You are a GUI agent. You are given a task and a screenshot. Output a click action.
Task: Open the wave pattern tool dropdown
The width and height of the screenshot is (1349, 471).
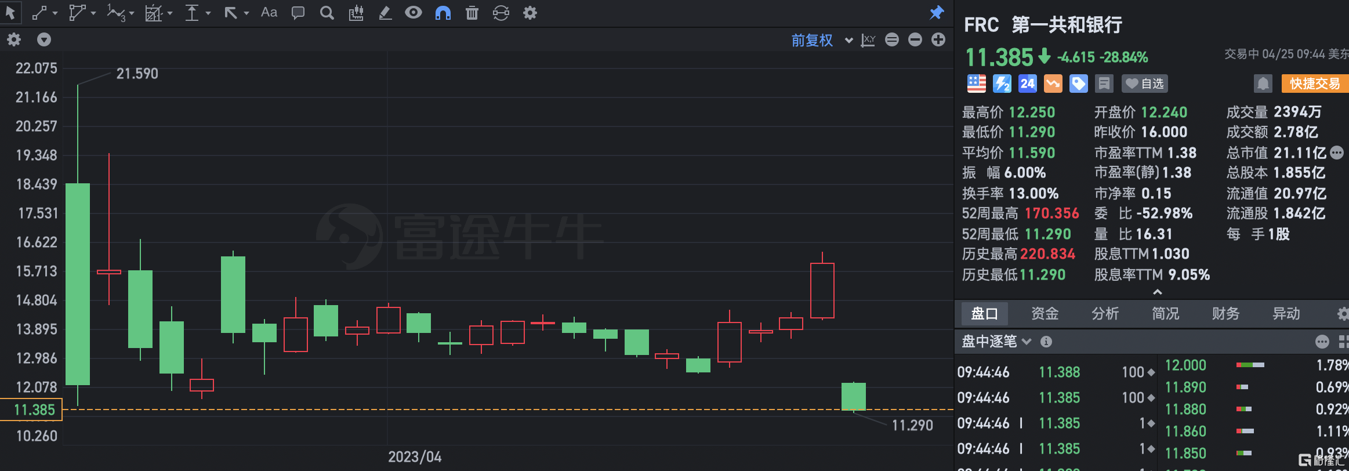[x=132, y=13]
